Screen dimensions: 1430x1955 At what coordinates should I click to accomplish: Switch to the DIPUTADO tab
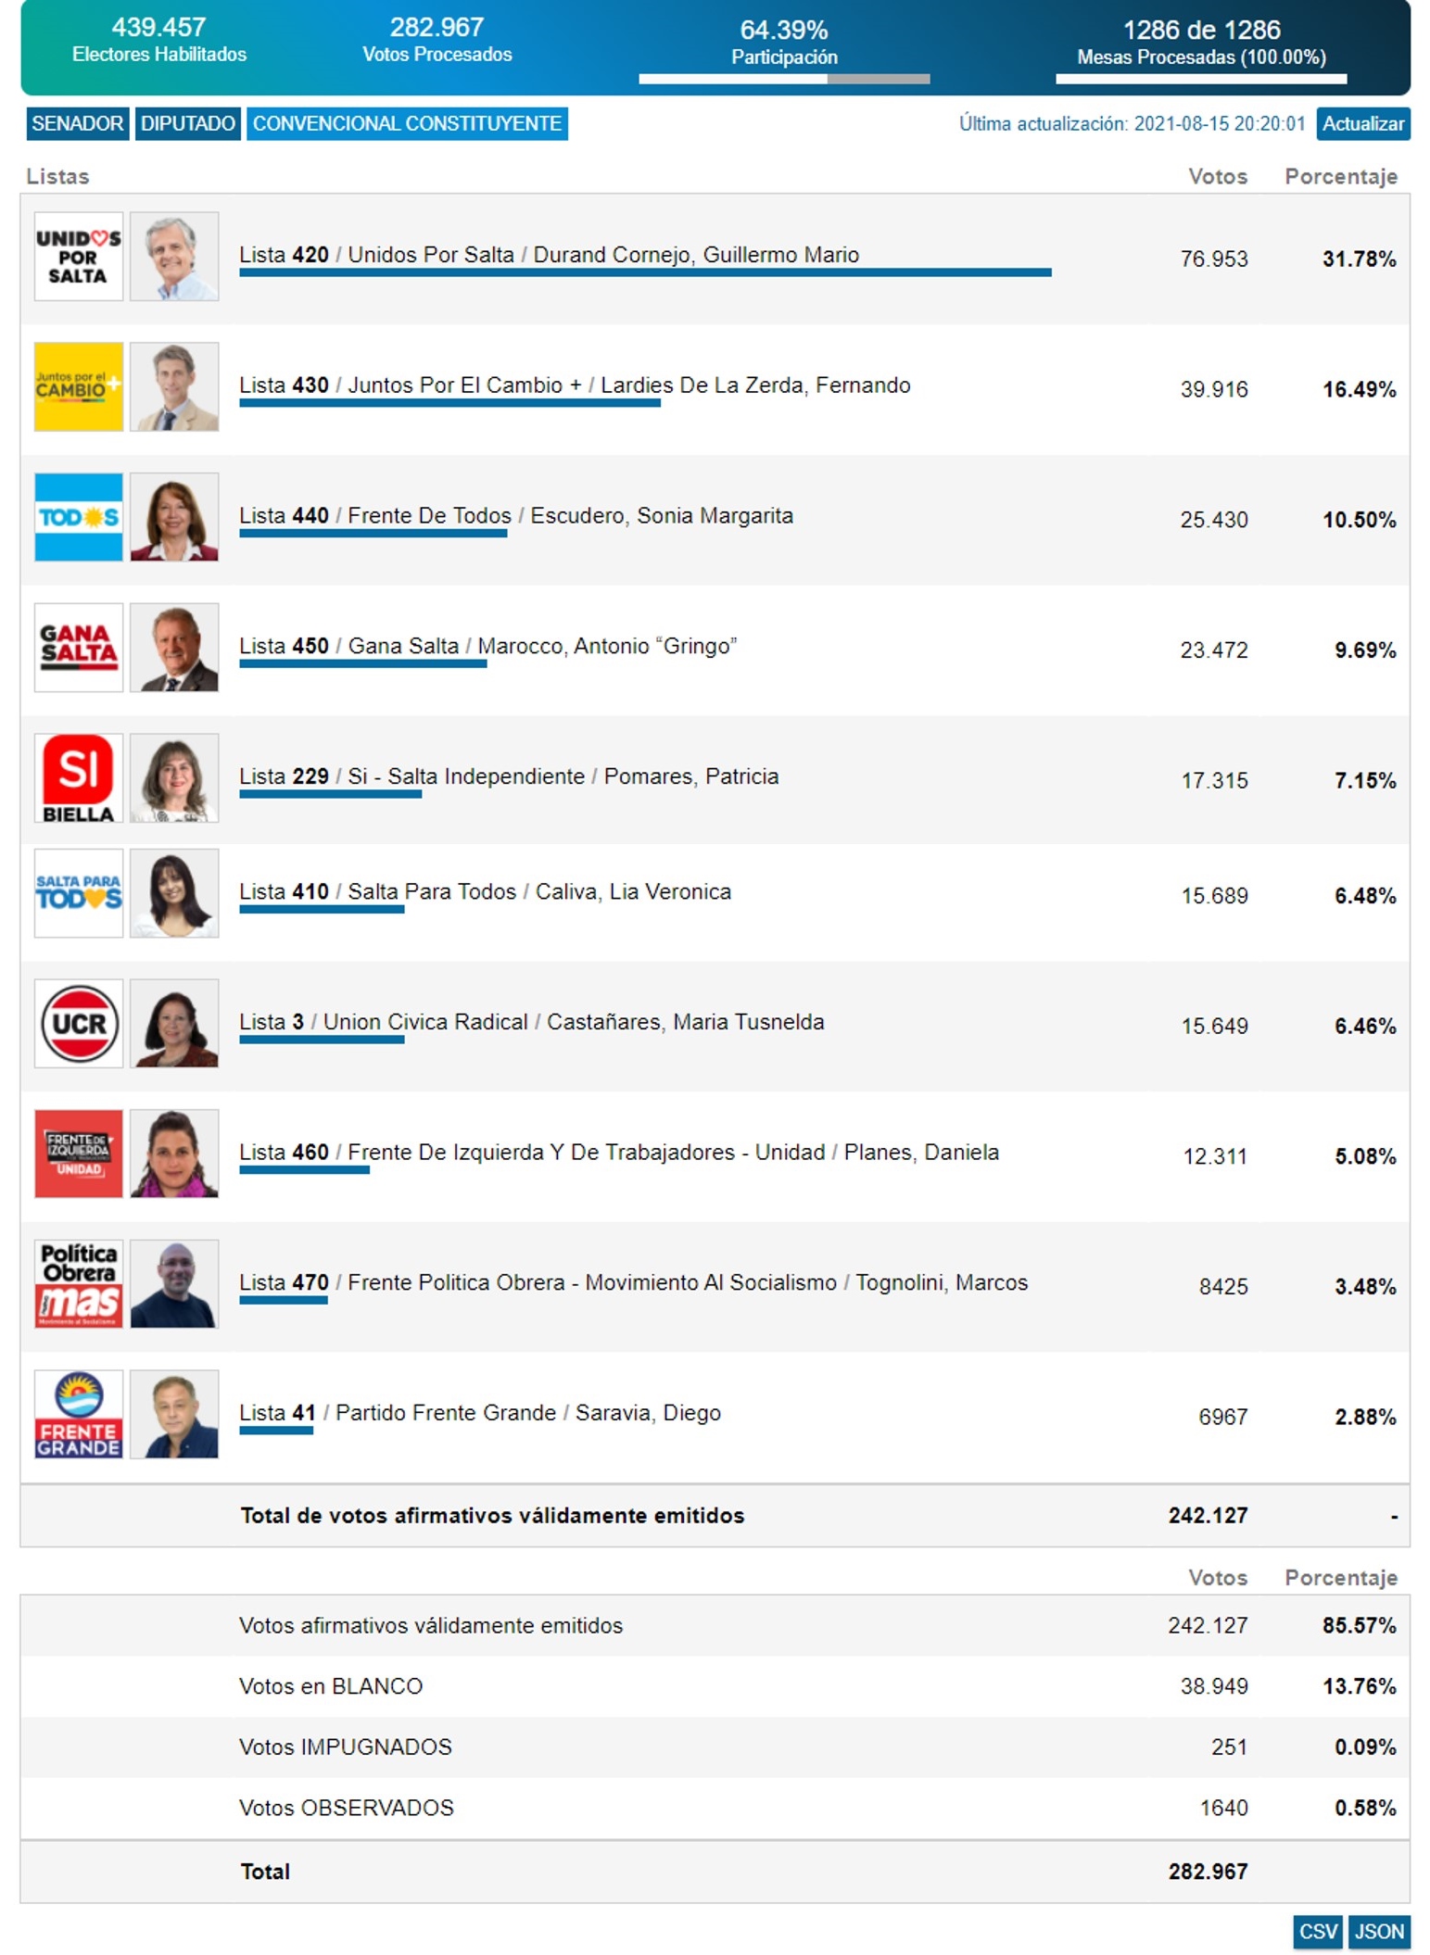(x=188, y=123)
